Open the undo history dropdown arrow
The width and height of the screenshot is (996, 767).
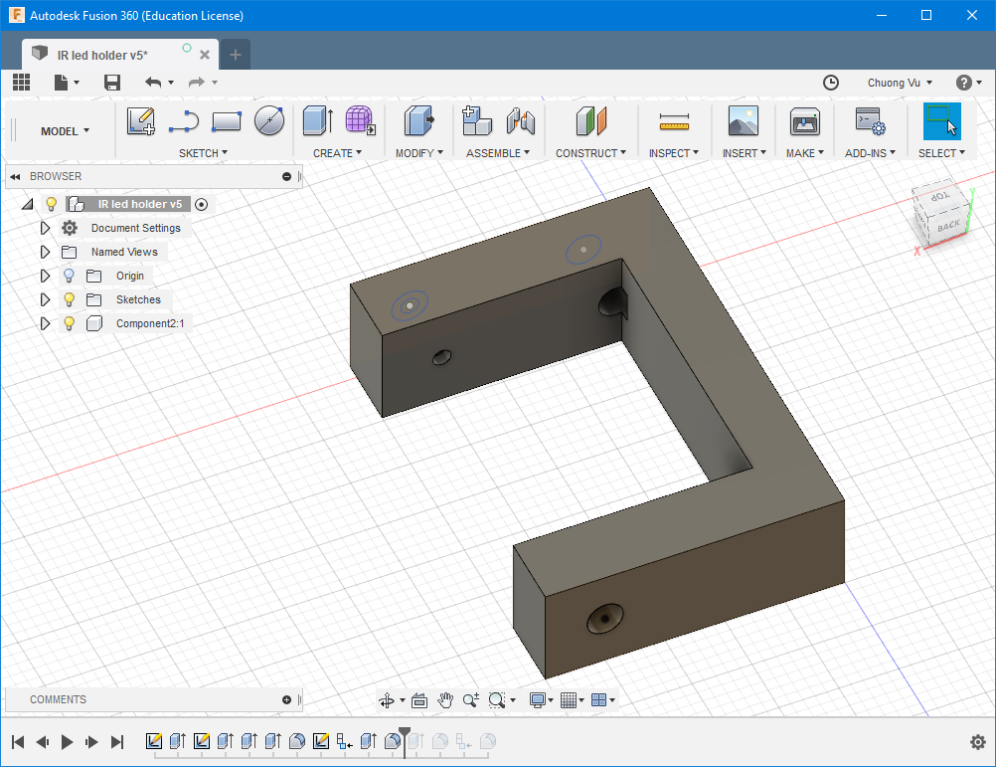coord(171,83)
